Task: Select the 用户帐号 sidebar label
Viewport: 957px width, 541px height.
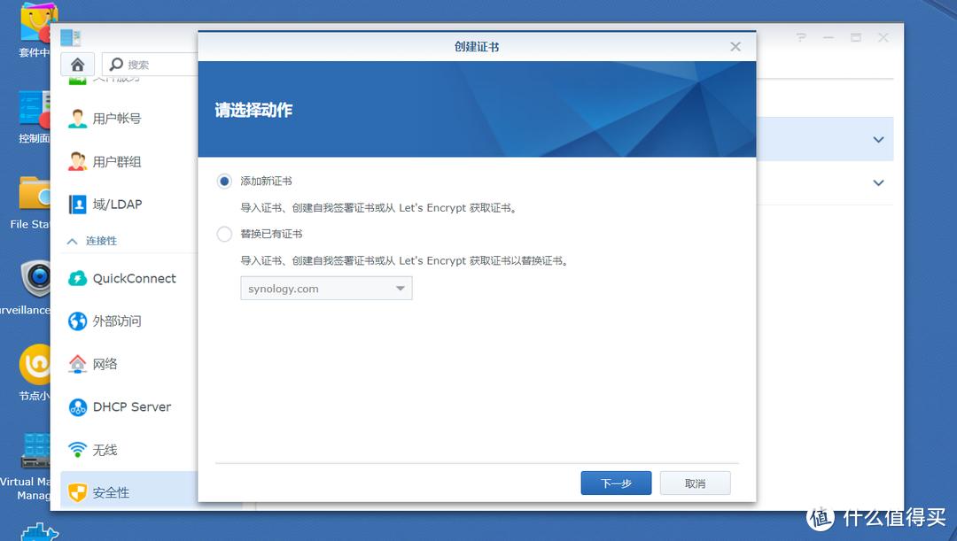Action: [x=117, y=119]
